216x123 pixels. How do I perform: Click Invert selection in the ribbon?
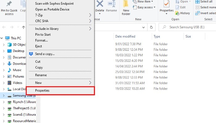coord(206,13)
